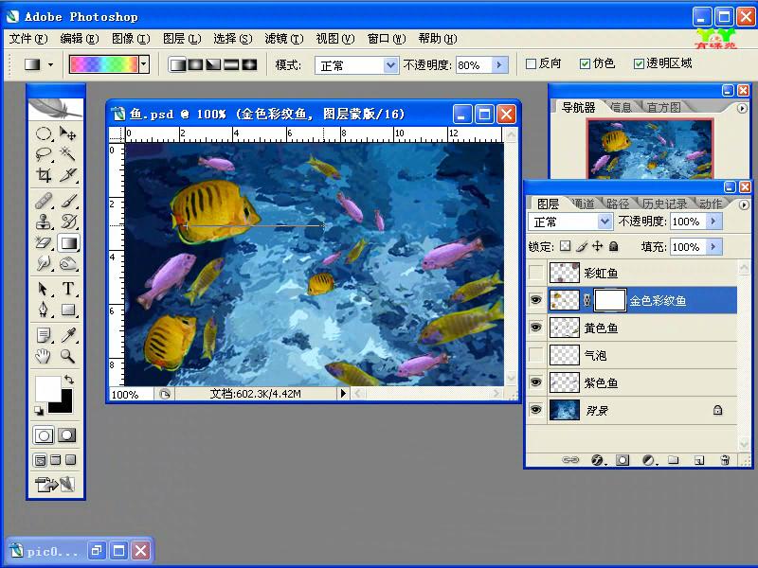Select the Path Selection arrow tool
This screenshot has width=758, height=568.
click(x=44, y=289)
